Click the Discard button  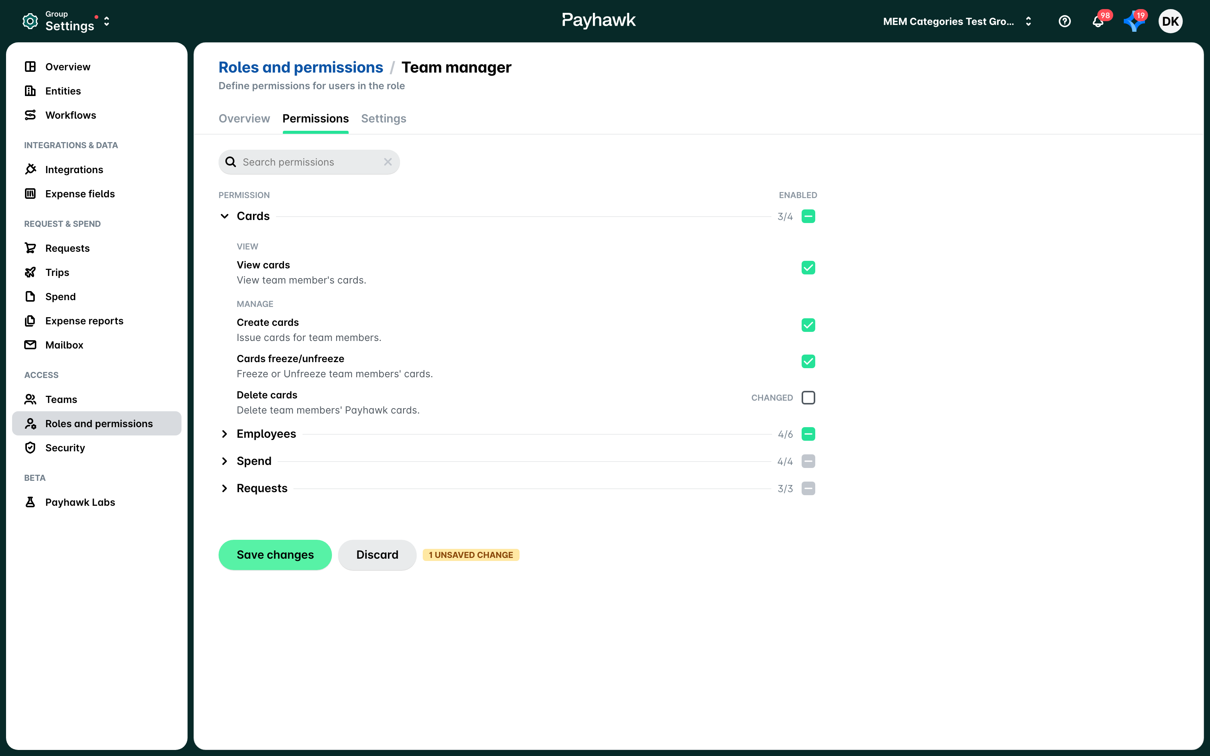click(x=377, y=555)
